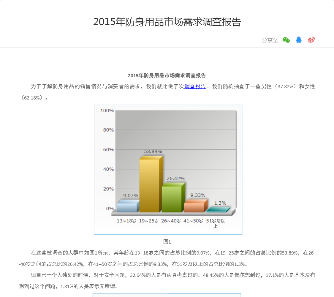Click the 0% y-axis label
Screen dimensions: 334x297
(x=110, y=208)
